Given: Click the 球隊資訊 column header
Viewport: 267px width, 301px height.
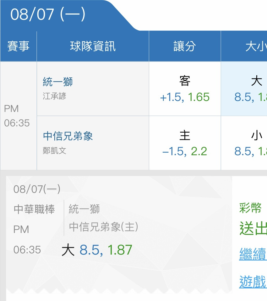Looking at the screenshot, I should click(93, 46).
